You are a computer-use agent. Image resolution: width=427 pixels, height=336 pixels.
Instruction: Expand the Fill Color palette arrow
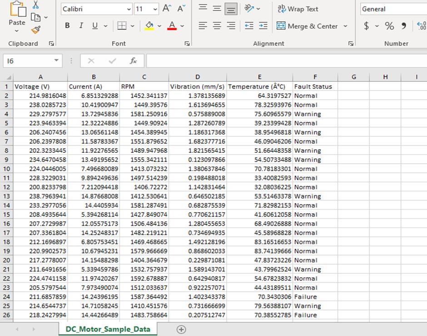[x=159, y=26]
